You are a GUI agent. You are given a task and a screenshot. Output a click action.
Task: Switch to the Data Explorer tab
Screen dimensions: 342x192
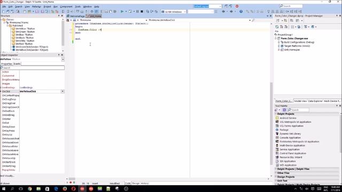(315, 101)
